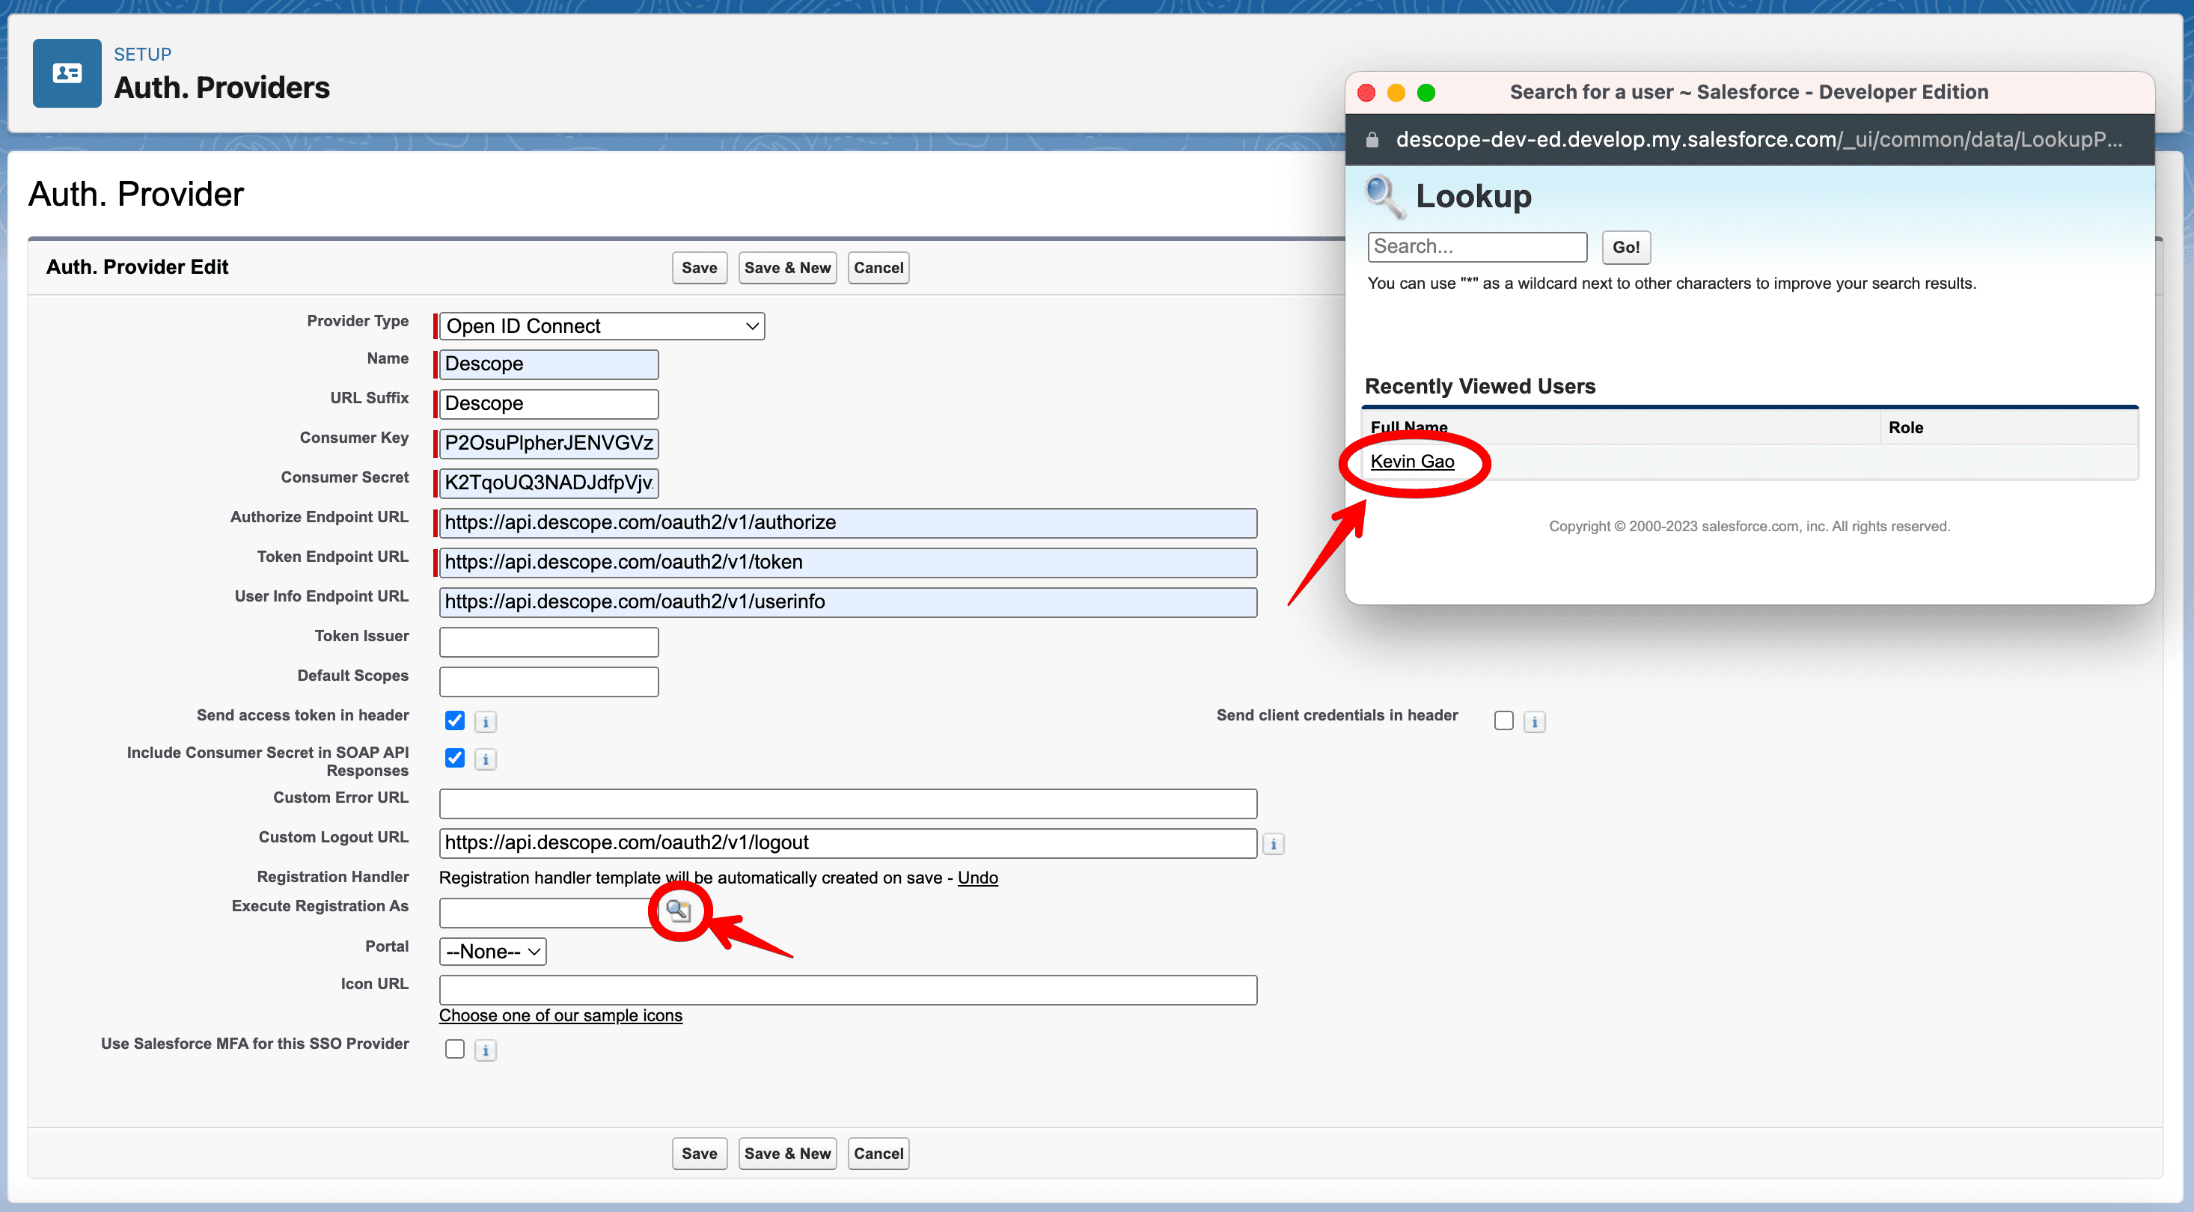Click the Execute Registration As lookup icon
Image resolution: width=2194 pixels, height=1212 pixels.
tap(678, 910)
